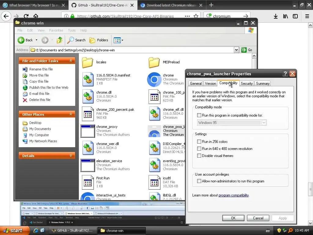Check Disable visual themes
313x235 pixels.
pyautogui.click(x=199, y=155)
